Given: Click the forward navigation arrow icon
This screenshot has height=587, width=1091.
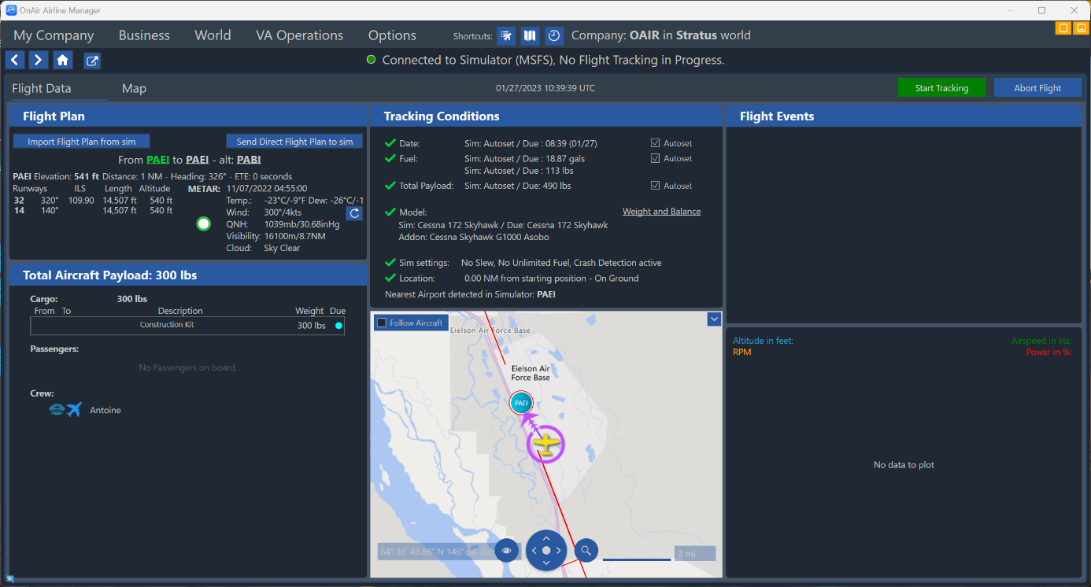Looking at the screenshot, I should pyautogui.click(x=39, y=61).
